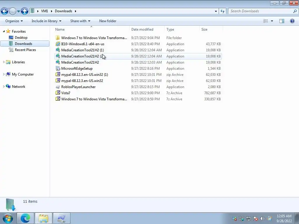
Task: Click Downloads in the address breadcrumb
Action: click(x=63, y=11)
